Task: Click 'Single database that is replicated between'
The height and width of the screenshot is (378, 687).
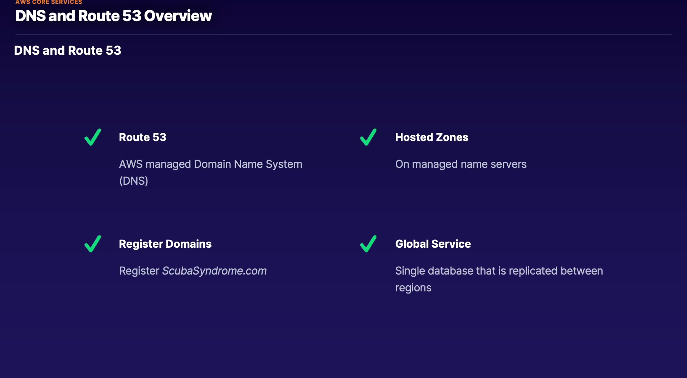Action: (x=499, y=271)
